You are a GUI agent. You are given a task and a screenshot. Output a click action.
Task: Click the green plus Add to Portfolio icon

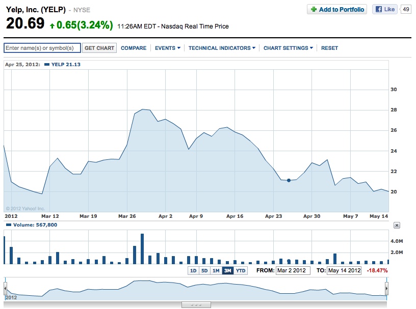[314, 10]
